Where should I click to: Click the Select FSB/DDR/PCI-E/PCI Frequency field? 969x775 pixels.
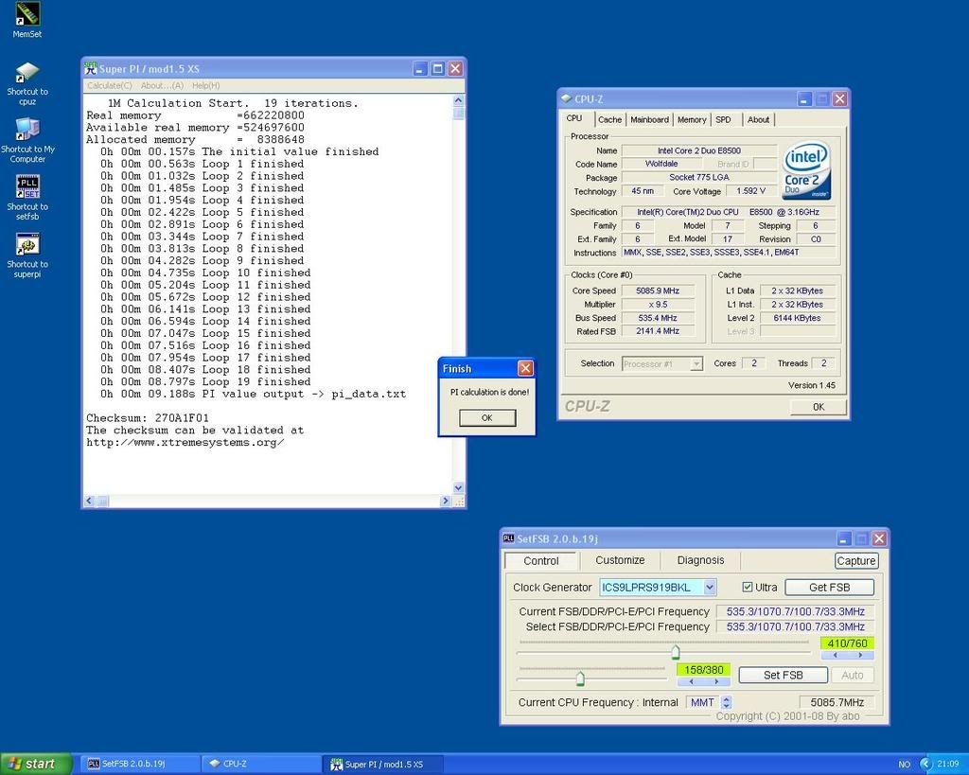(x=795, y=626)
